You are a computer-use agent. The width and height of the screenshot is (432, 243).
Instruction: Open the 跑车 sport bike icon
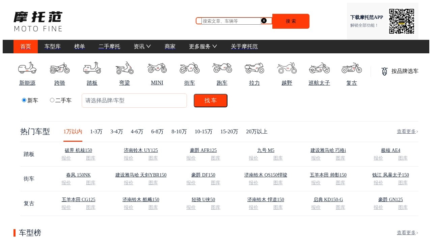click(222, 68)
